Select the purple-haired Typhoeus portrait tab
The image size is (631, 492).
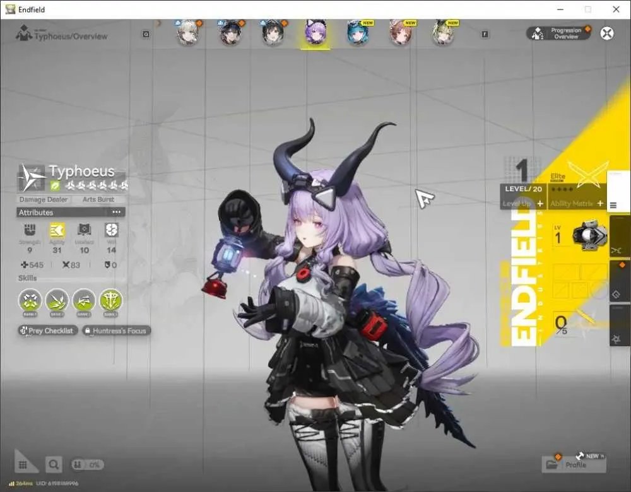point(315,34)
